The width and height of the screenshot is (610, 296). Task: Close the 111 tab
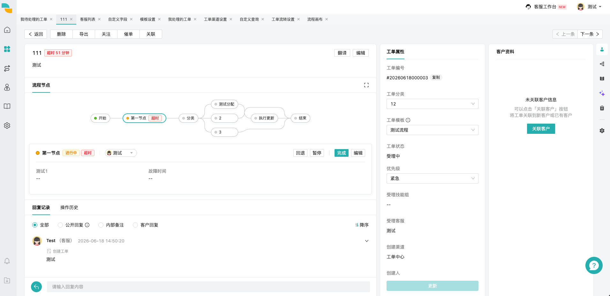pyautogui.click(x=71, y=19)
